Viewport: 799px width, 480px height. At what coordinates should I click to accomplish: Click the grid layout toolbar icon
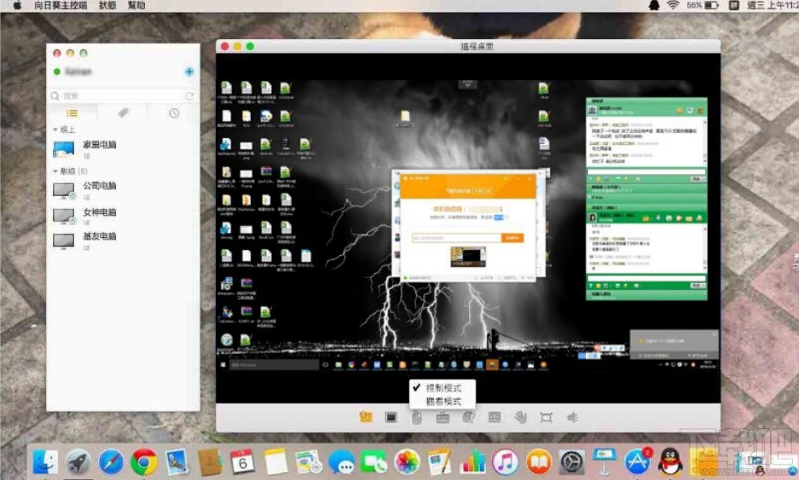(x=495, y=418)
